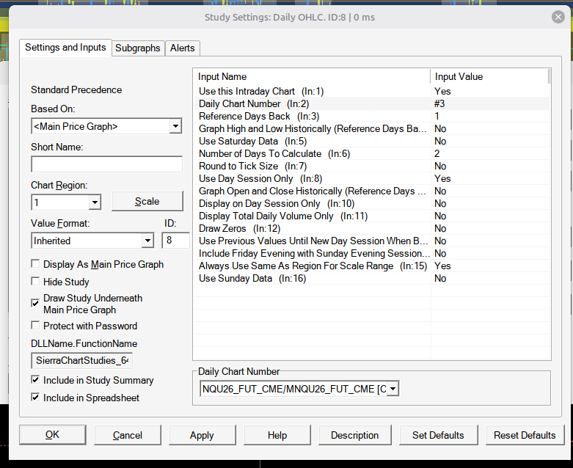Click No value for Draw Zeros

coord(440,228)
